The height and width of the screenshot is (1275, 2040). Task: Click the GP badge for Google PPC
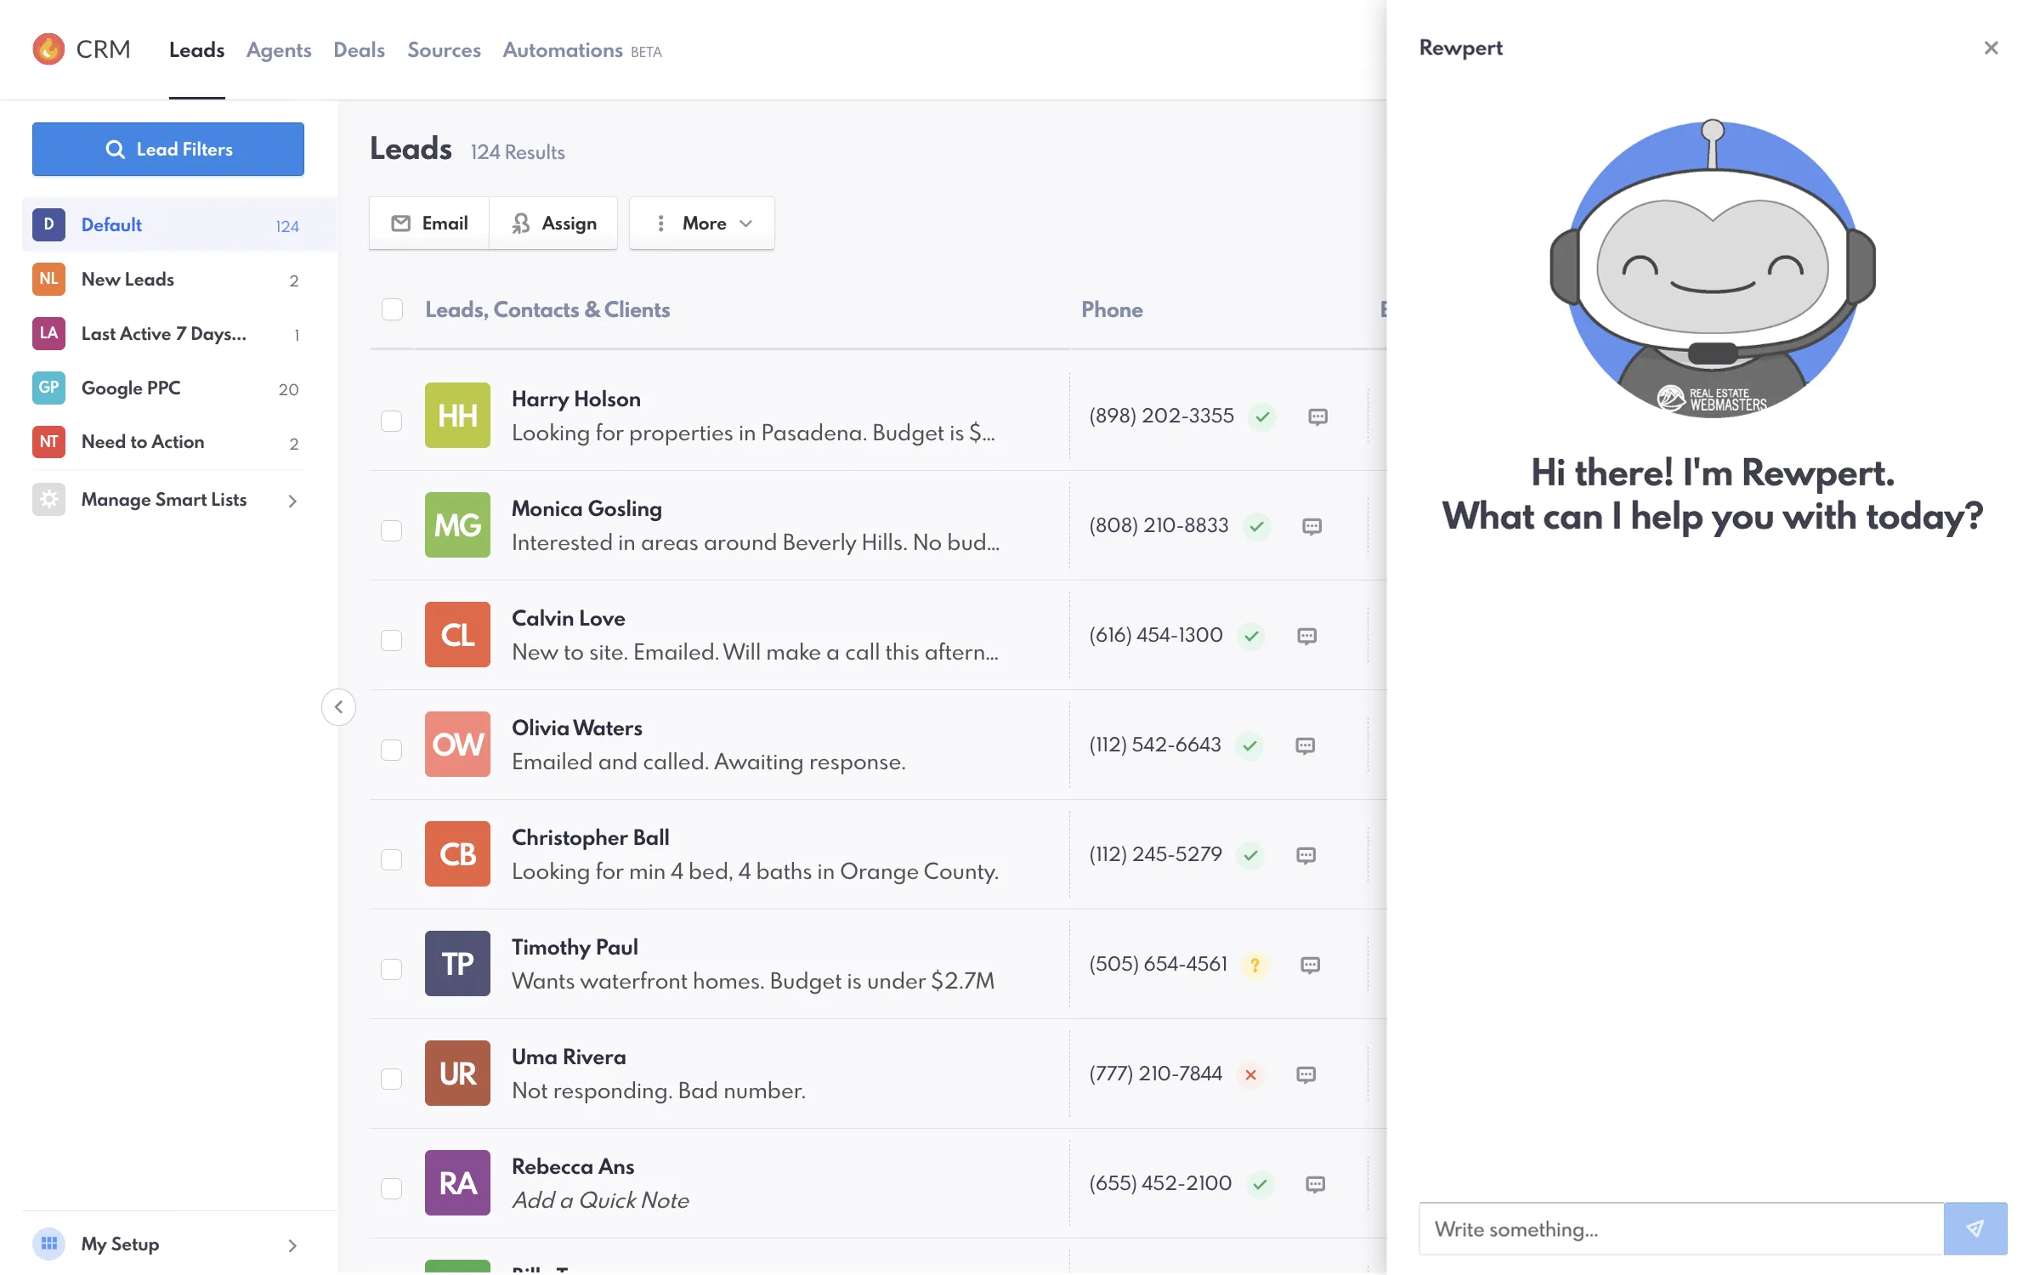[48, 388]
